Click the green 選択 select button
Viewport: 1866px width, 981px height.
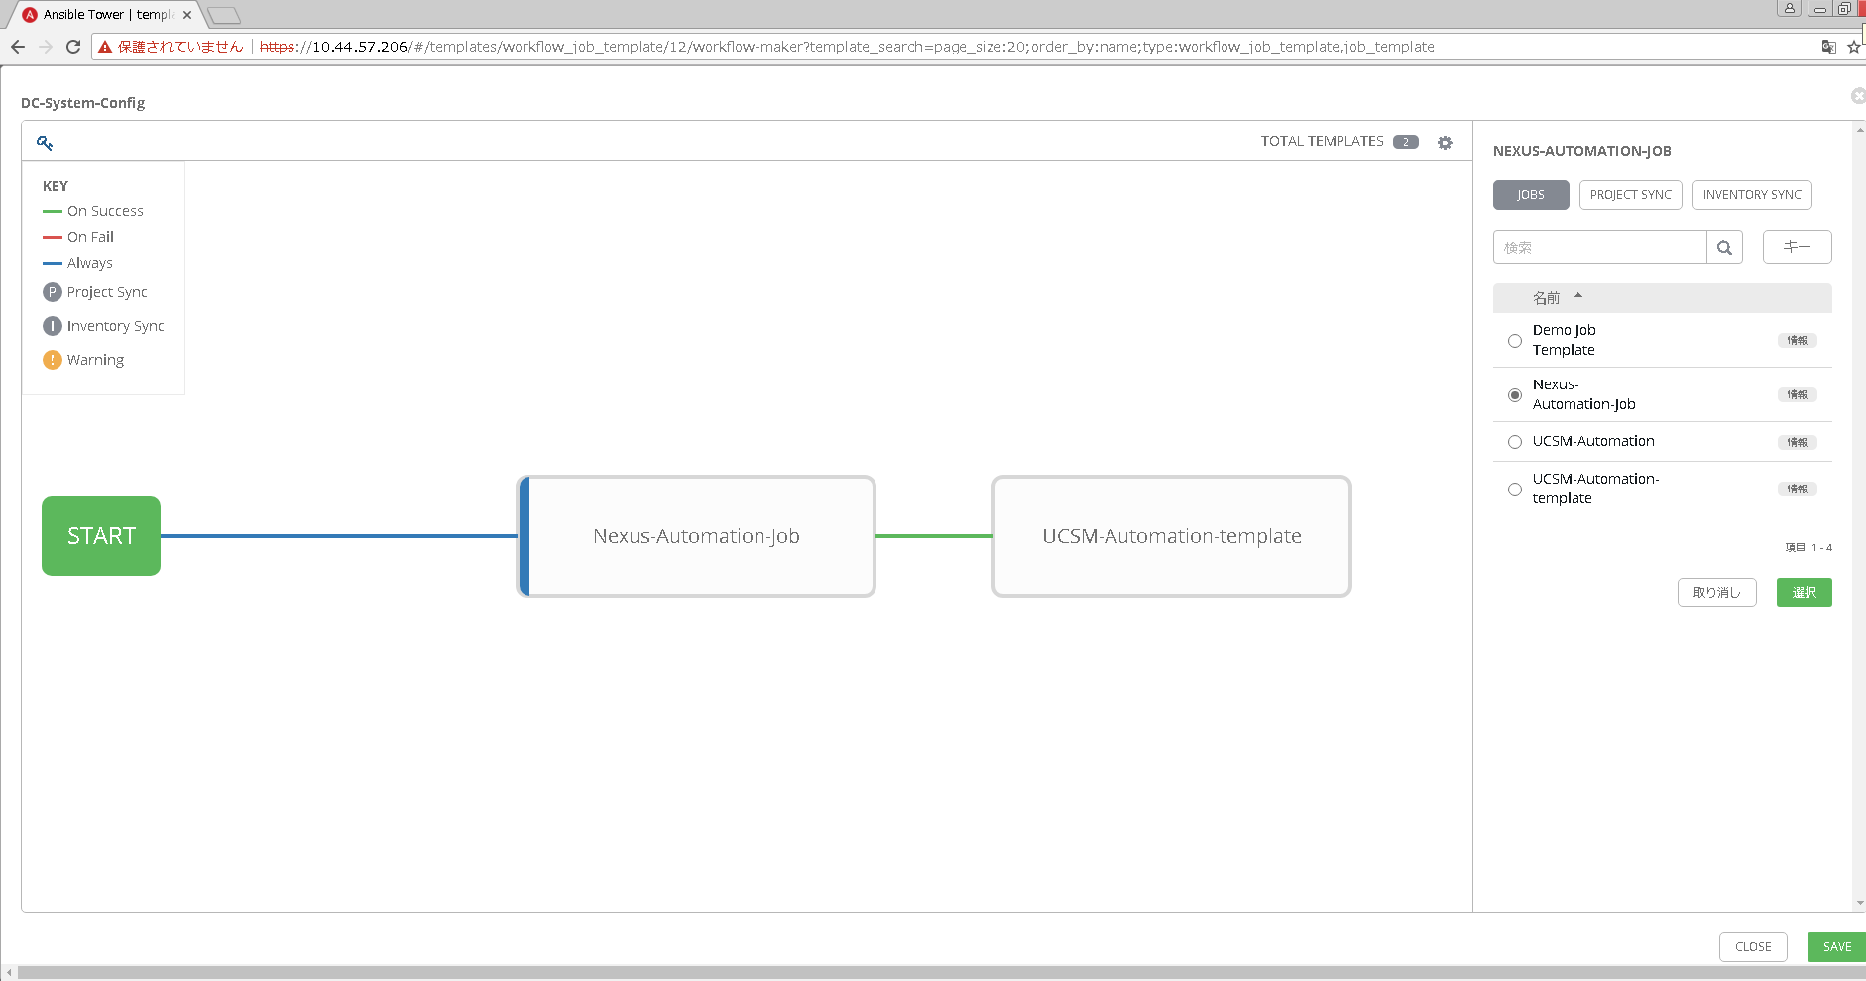1805,593
